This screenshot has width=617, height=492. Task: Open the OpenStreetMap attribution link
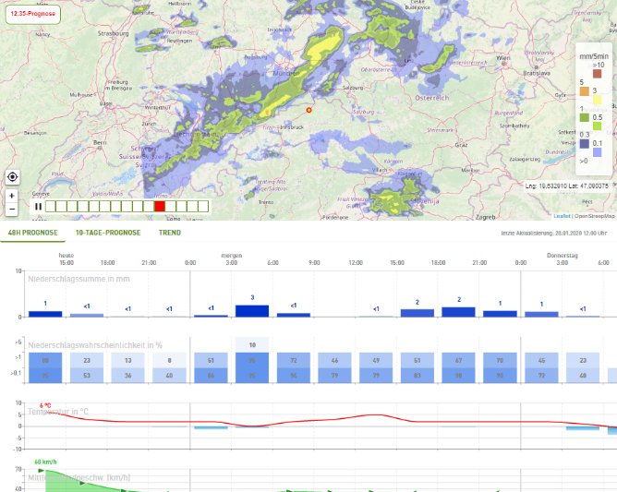click(x=593, y=215)
